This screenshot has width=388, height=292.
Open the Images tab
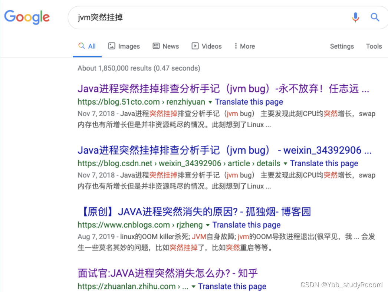pos(124,46)
